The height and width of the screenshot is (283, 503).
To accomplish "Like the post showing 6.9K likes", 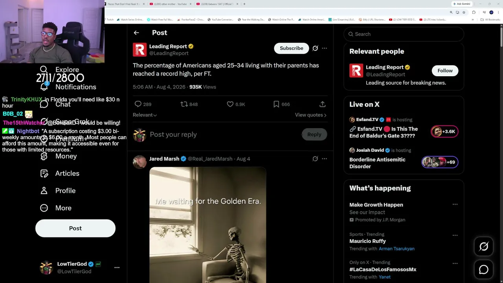I will 230,104.
